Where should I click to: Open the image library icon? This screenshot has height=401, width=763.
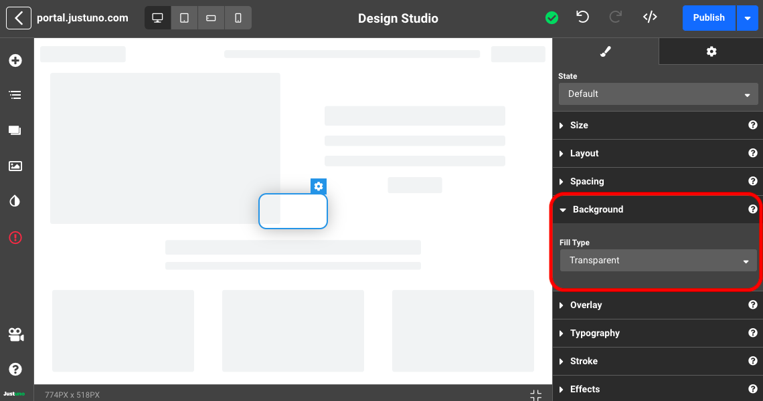click(15, 166)
